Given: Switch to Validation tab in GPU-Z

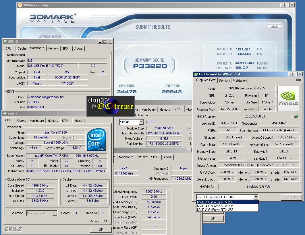Looking at the screenshot, I should coord(240,80).
